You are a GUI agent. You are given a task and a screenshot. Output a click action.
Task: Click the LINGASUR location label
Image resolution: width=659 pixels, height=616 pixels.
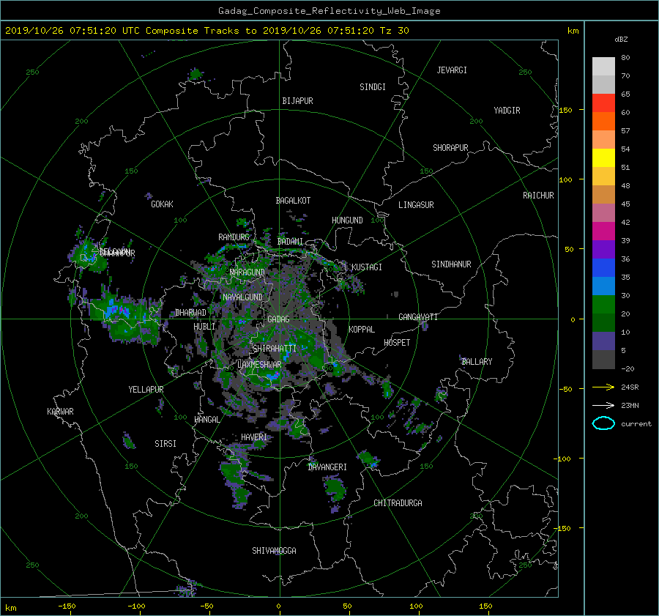coord(416,205)
